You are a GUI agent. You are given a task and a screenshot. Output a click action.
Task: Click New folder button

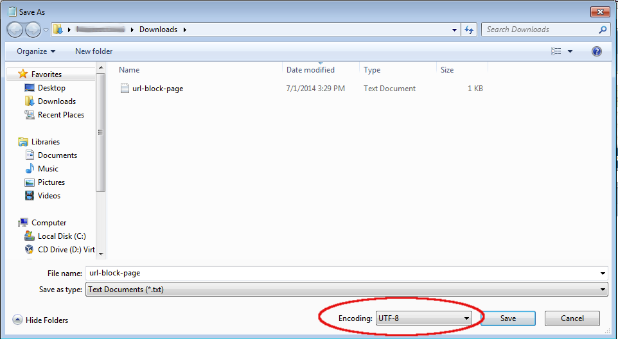point(94,51)
